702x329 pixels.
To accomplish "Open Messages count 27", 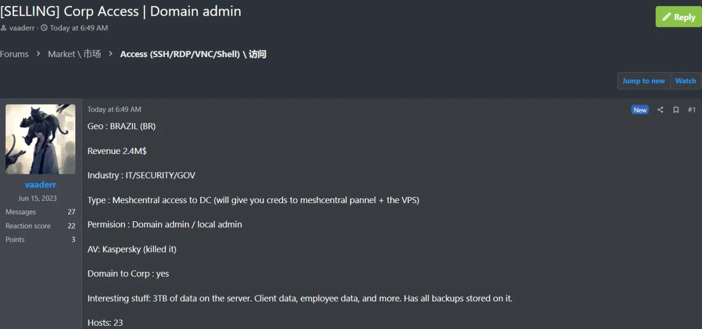I will click(71, 212).
